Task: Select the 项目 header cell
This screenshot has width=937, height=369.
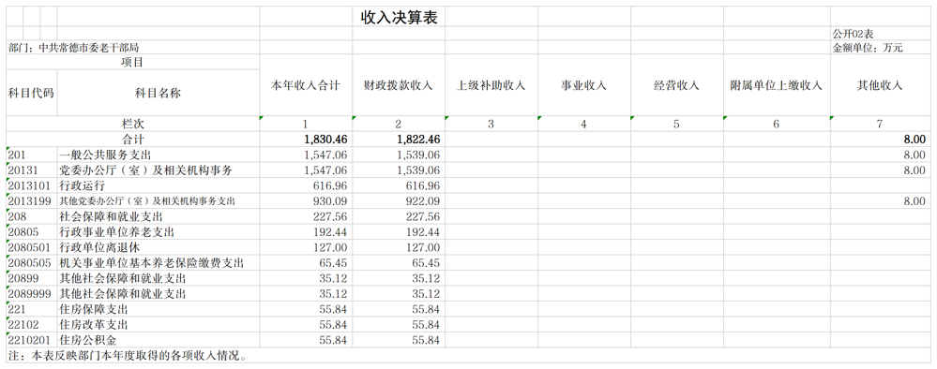Action: (x=132, y=62)
